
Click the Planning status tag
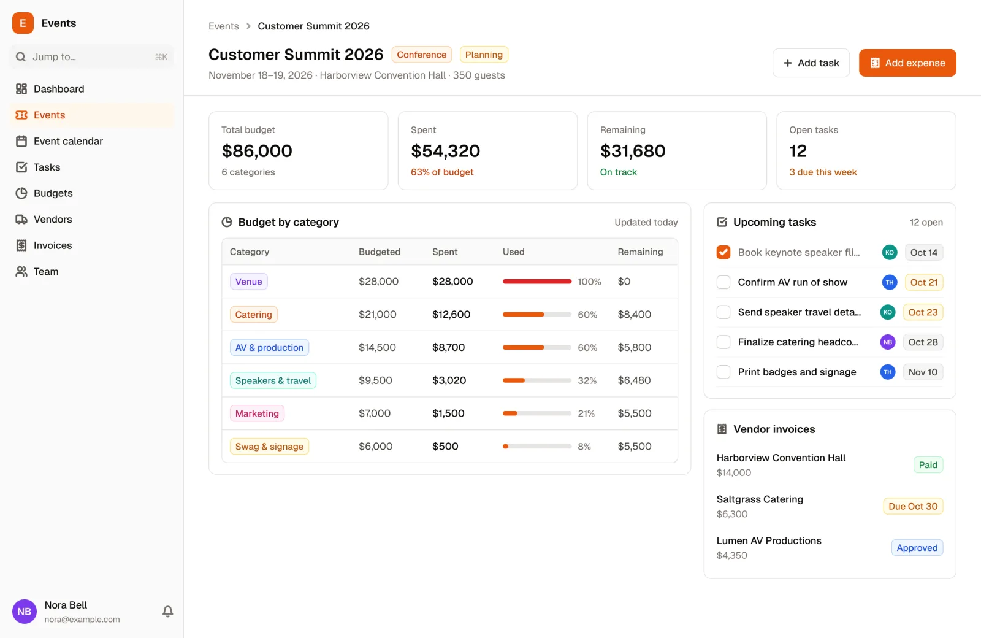point(484,55)
